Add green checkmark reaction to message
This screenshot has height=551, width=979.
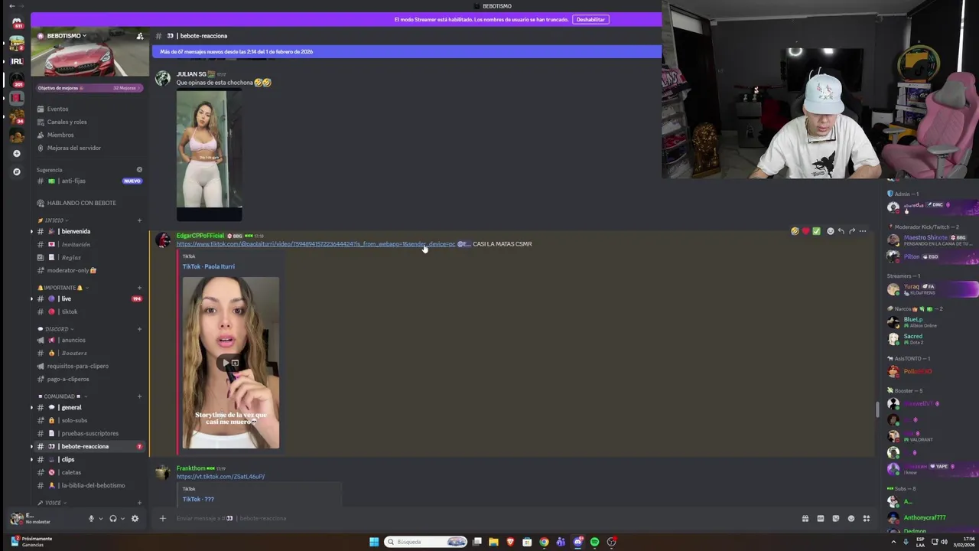[x=816, y=231]
